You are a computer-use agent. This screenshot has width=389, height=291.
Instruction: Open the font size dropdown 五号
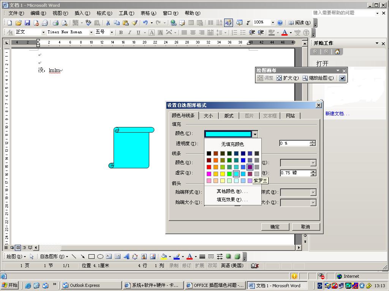coord(112,32)
